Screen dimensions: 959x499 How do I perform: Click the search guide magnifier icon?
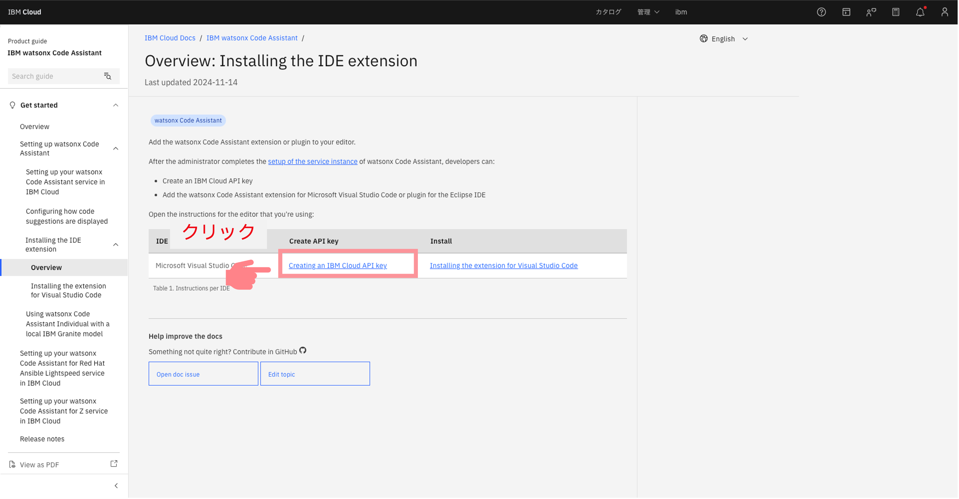[108, 76]
